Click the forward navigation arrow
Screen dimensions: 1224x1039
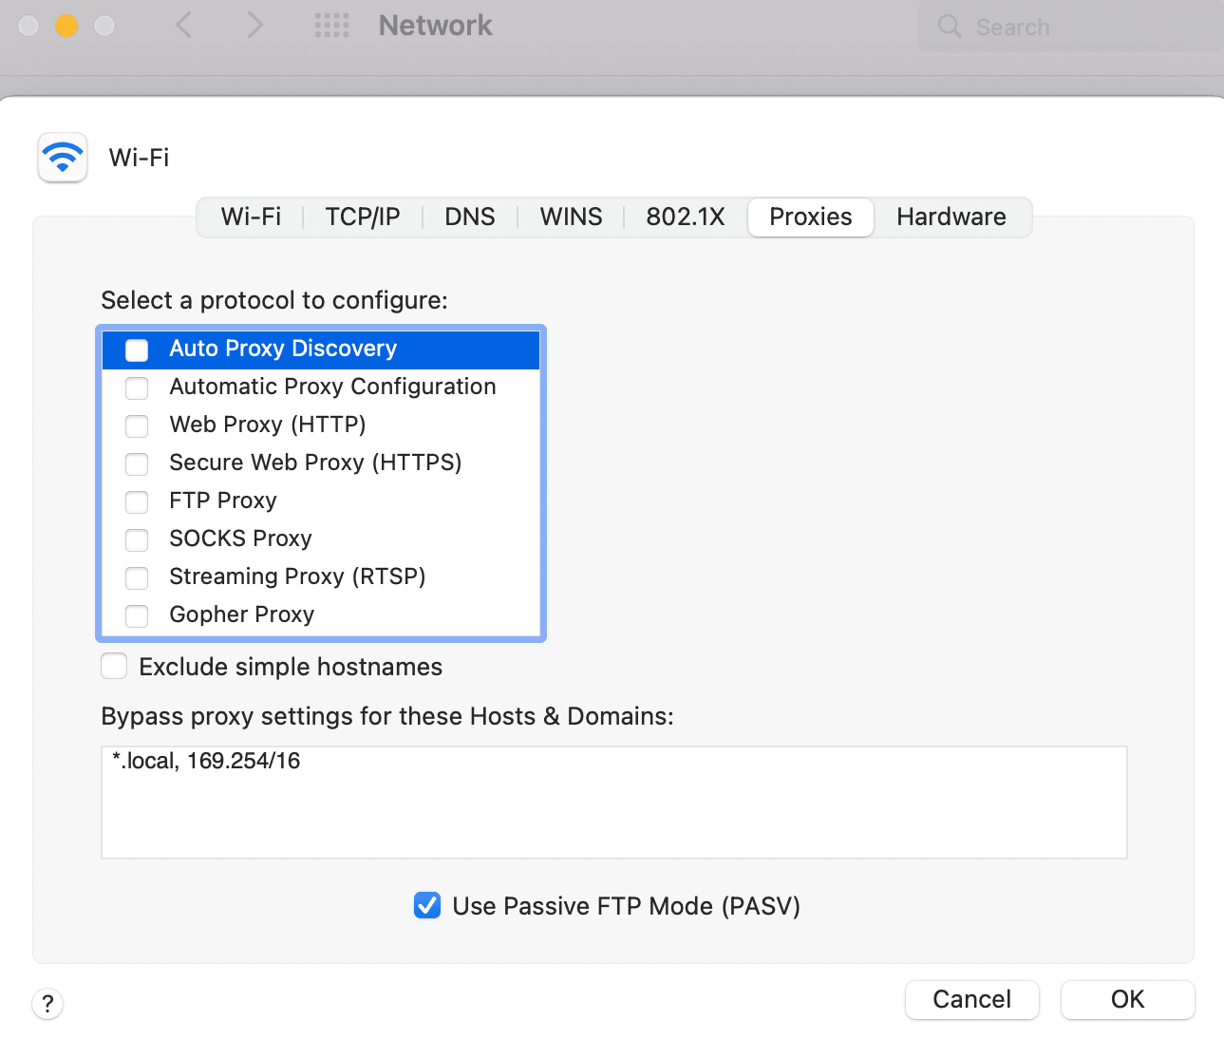click(254, 26)
